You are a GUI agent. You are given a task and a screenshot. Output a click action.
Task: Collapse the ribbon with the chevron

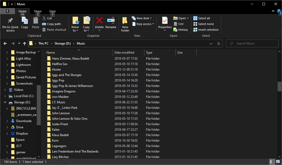coord(273,11)
